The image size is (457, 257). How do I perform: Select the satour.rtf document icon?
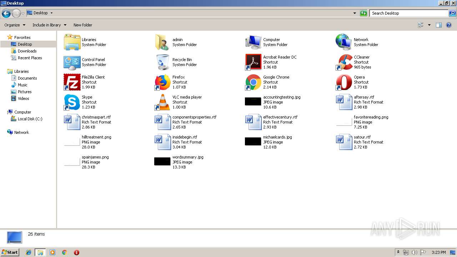click(344, 142)
